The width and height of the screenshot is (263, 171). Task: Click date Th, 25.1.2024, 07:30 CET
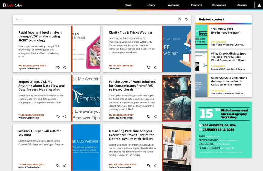click(121, 115)
